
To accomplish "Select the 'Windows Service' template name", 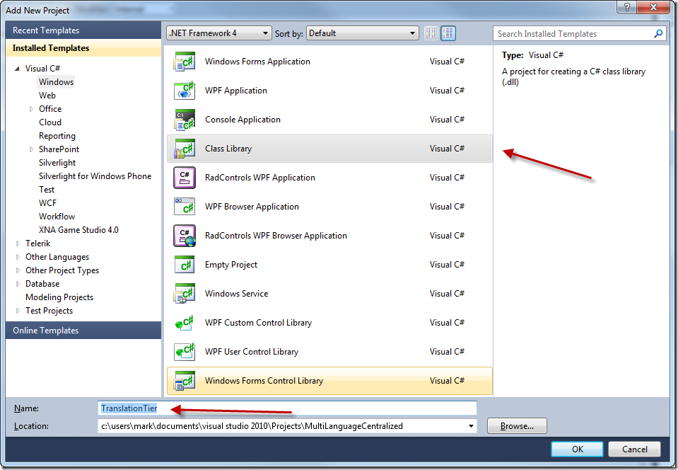I will 237,294.
